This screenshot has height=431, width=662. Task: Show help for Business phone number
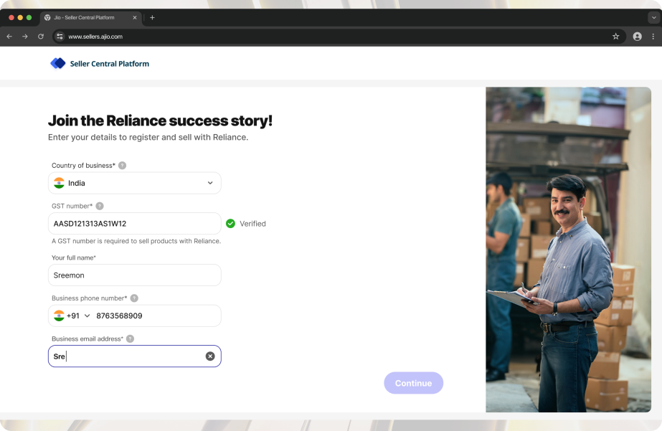coord(134,298)
